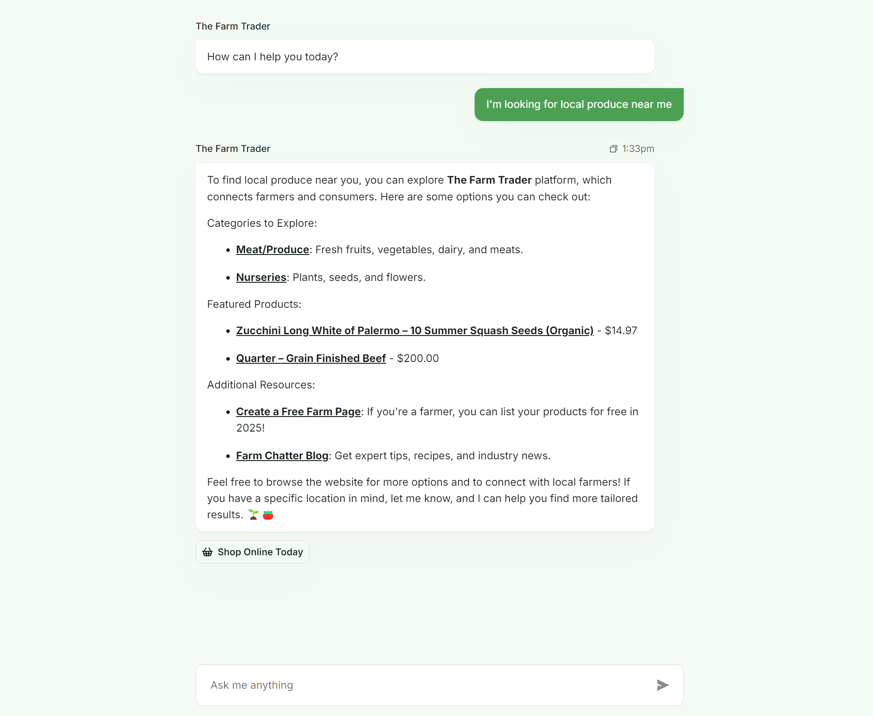Click the green user message bubble

pyautogui.click(x=579, y=104)
